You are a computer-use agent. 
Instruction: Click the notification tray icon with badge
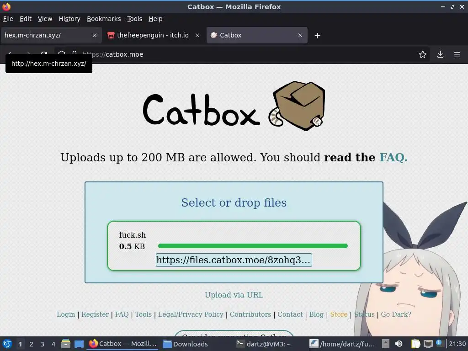(x=439, y=343)
